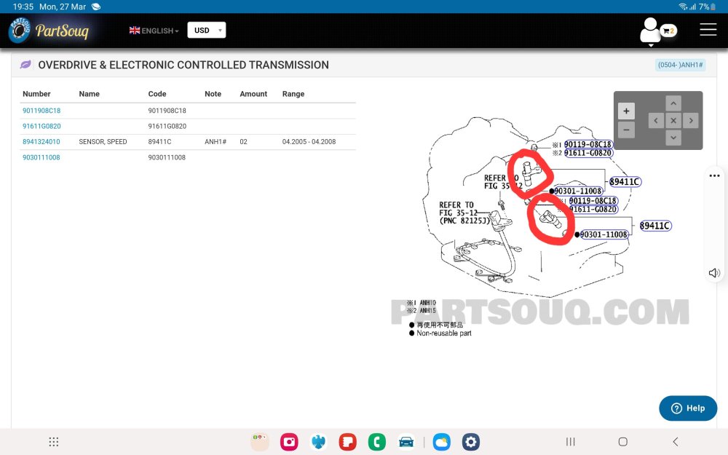Reset diagram view with center X button

pos(673,121)
